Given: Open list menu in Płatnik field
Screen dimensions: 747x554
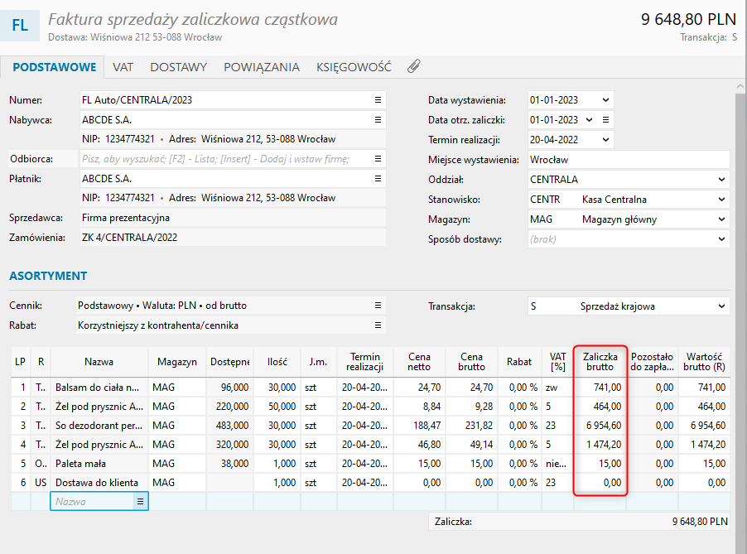Looking at the screenshot, I should 378,178.
